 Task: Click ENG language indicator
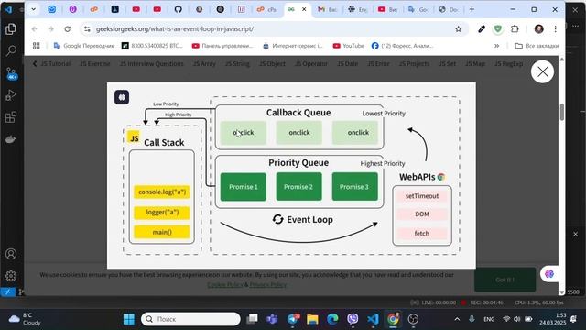click(489, 319)
